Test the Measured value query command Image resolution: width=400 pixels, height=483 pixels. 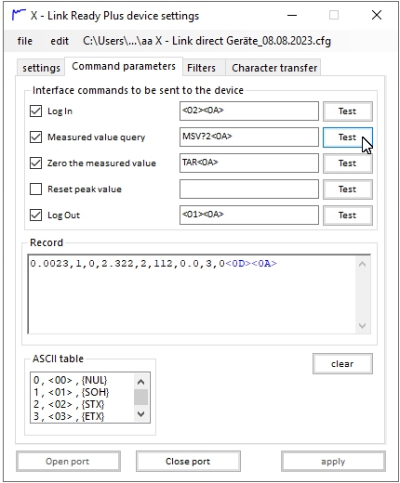347,137
